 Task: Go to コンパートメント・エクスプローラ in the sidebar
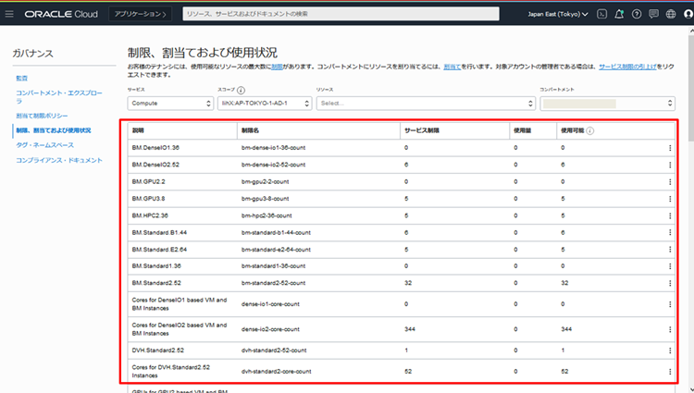pyautogui.click(x=51, y=96)
